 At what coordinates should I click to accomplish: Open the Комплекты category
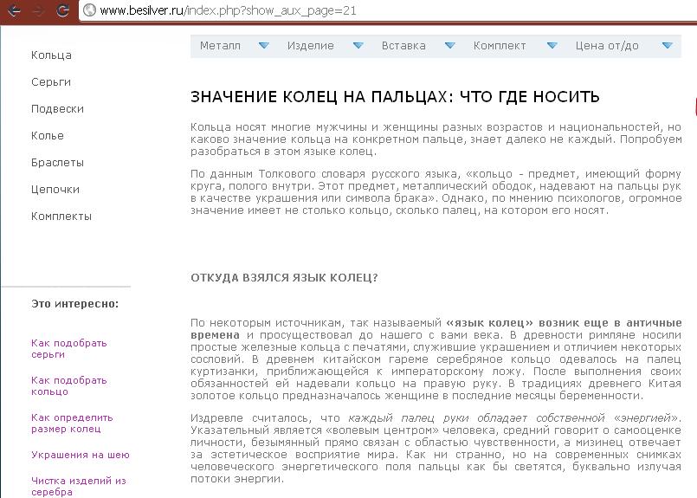61,217
